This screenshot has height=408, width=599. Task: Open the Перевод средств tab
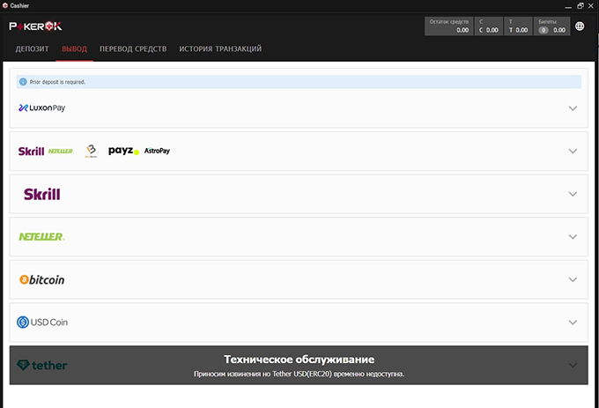pos(133,48)
